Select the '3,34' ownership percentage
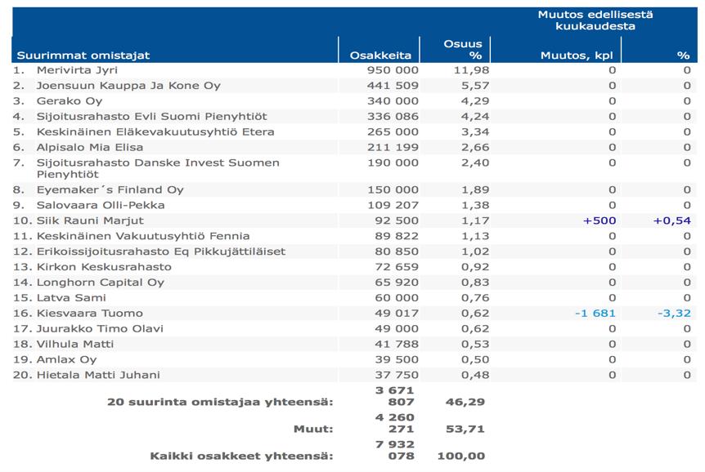The image size is (705, 472). pyautogui.click(x=475, y=131)
